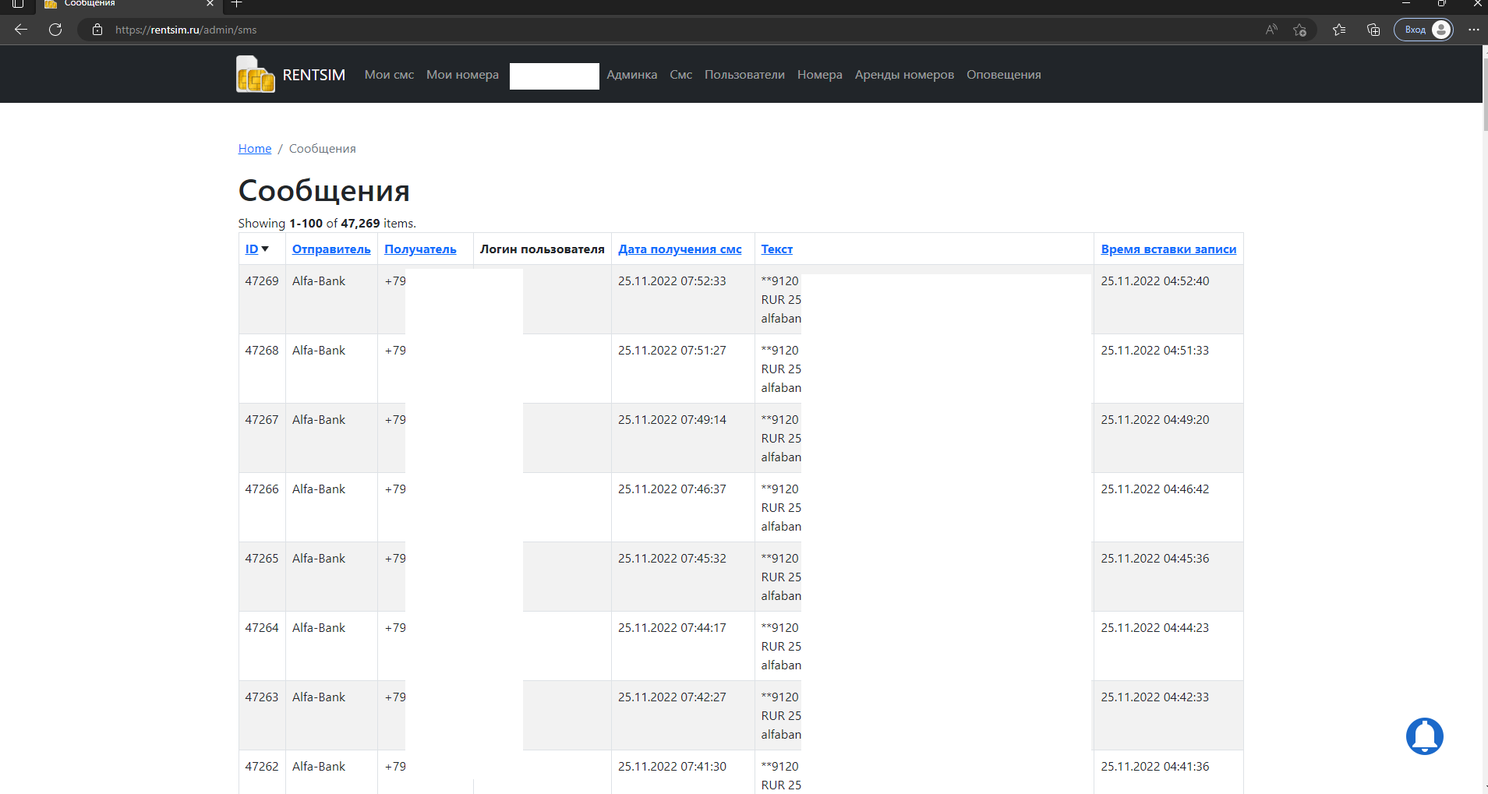This screenshot has height=794, width=1488.
Task: Sort by Дата получения смс column
Action: click(679, 249)
